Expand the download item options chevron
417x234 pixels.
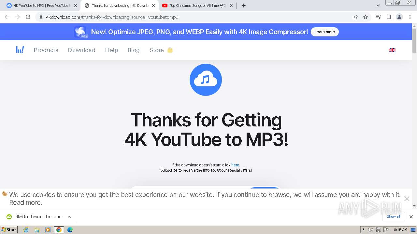click(x=69, y=216)
